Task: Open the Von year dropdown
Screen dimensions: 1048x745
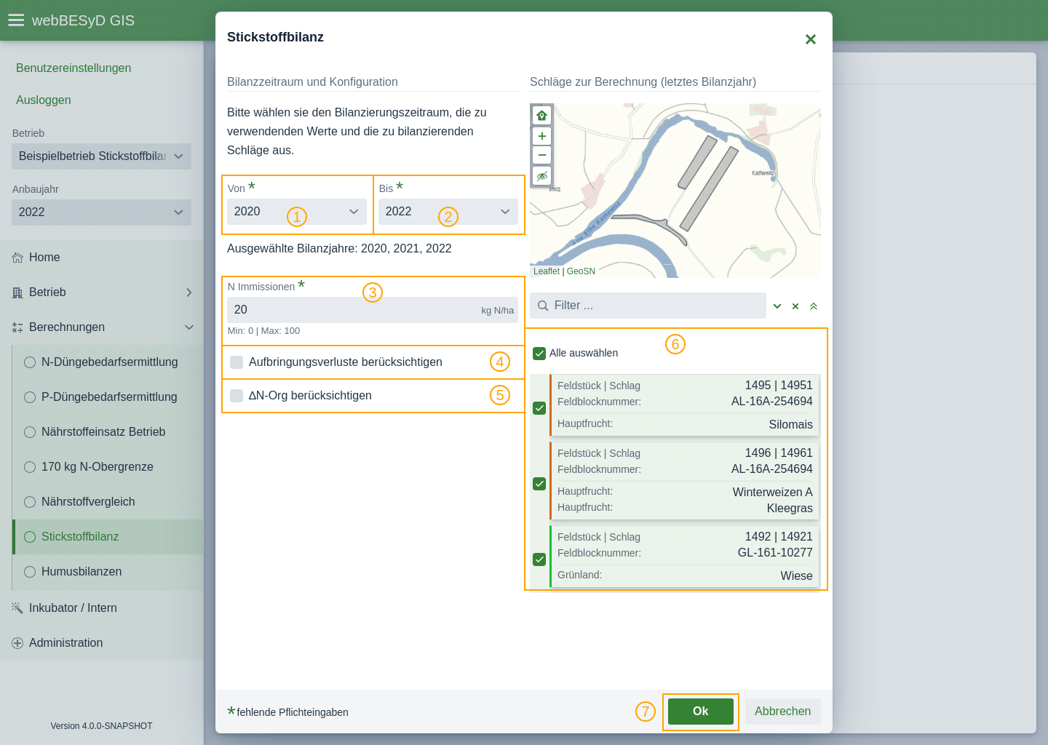Action: [x=297, y=212]
